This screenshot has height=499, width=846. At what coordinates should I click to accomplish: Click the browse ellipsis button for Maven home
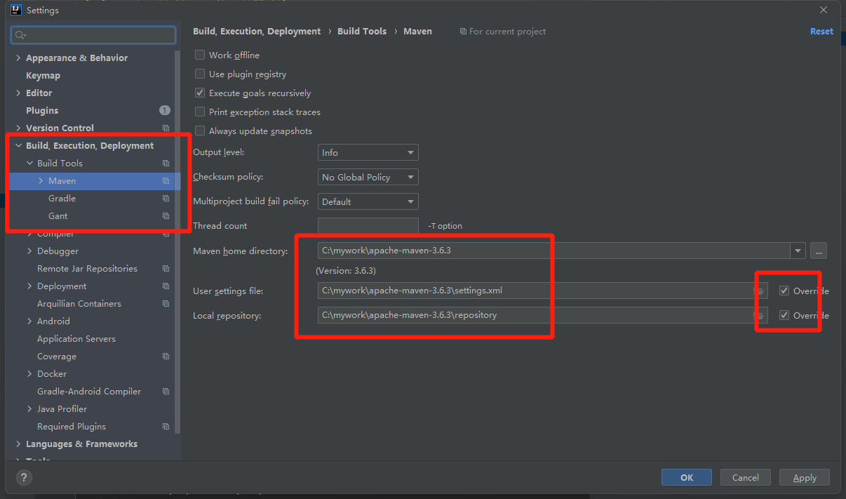[819, 251]
